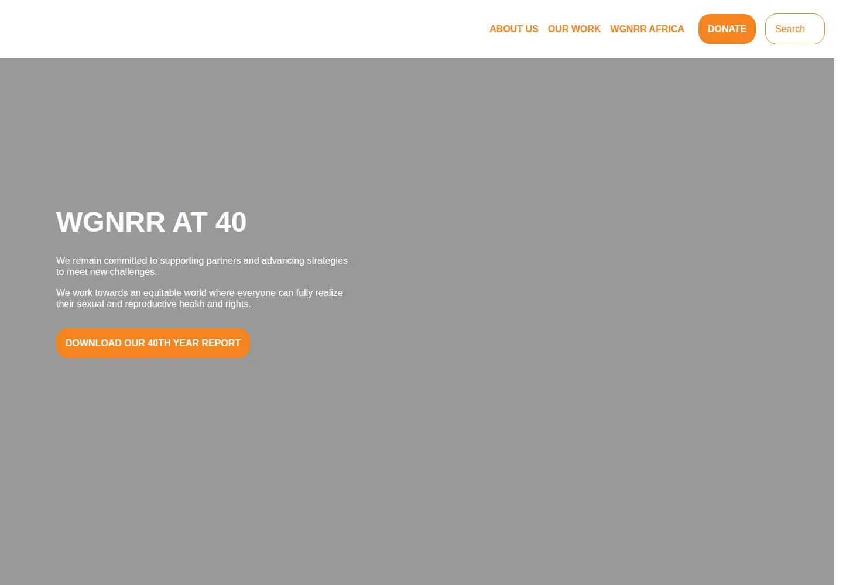Focus the Search input field
843x585 pixels.
pos(794,29)
